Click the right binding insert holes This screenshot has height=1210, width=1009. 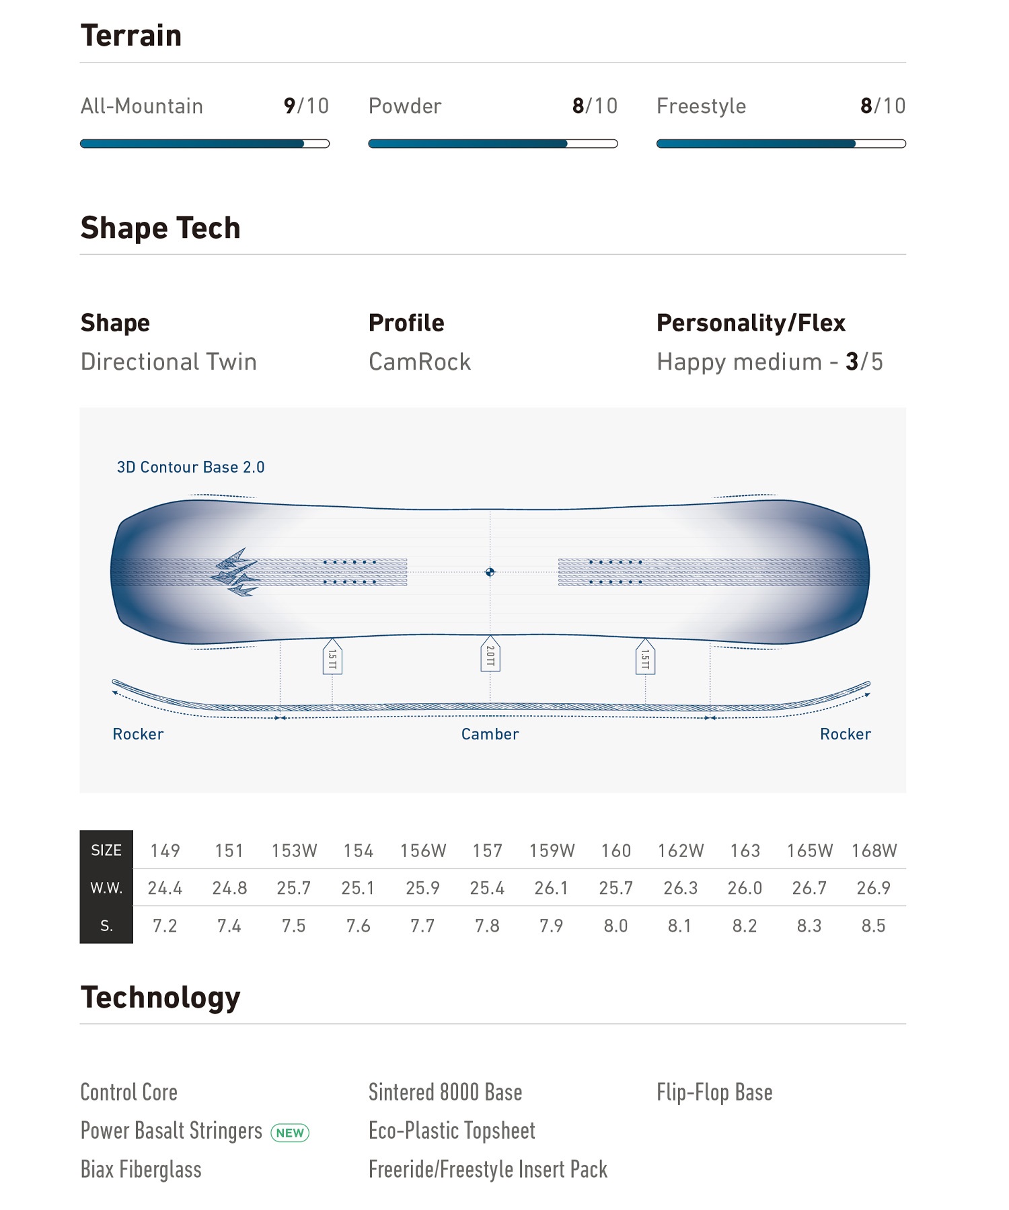pyautogui.click(x=615, y=572)
